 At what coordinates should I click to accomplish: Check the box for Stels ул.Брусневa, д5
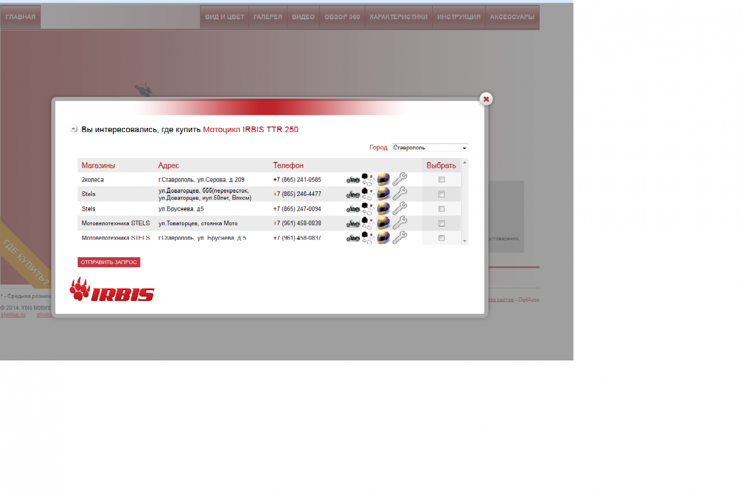tap(441, 209)
